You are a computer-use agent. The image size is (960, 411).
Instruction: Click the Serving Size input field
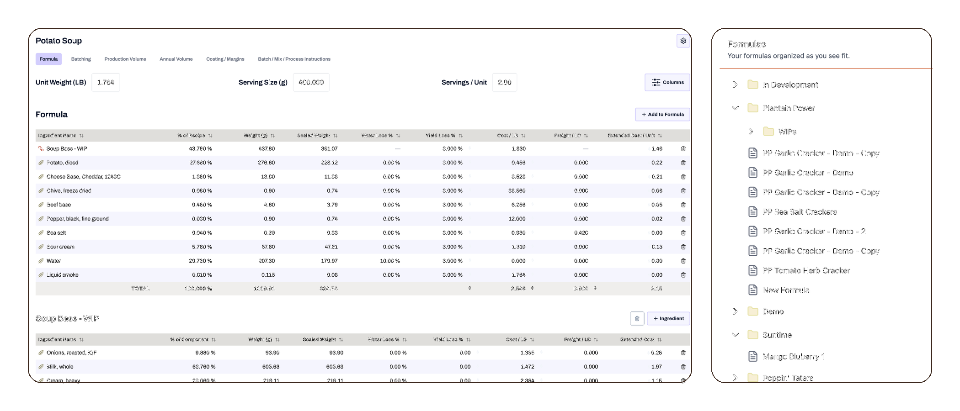(311, 82)
